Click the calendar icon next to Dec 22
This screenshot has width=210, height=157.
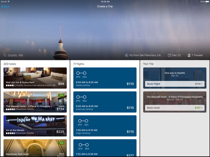coord(169,55)
